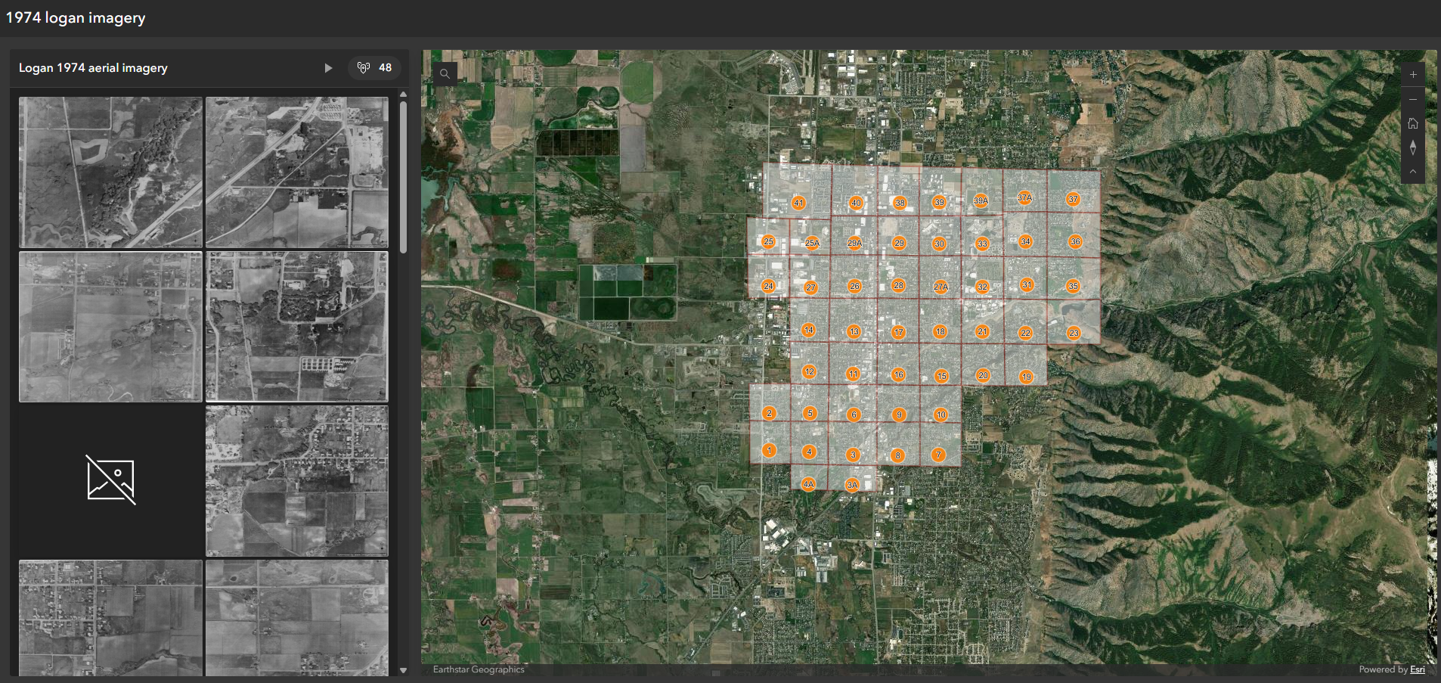Open the first aerial photo thumbnail
The width and height of the screenshot is (1441, 683).
110,172
